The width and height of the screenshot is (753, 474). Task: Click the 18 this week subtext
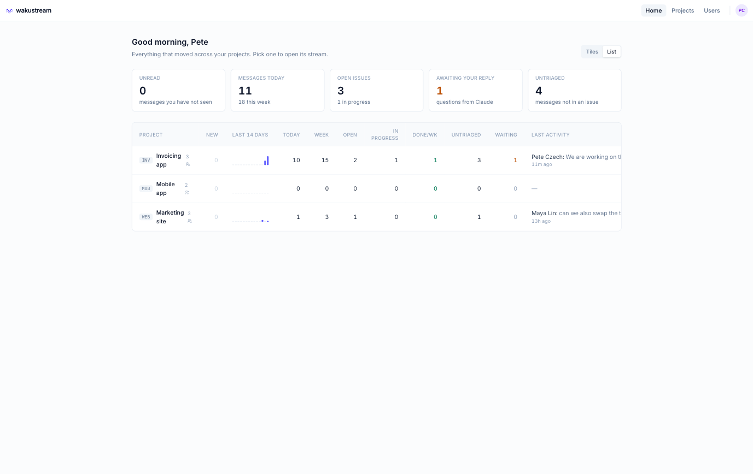coord(254,102)
